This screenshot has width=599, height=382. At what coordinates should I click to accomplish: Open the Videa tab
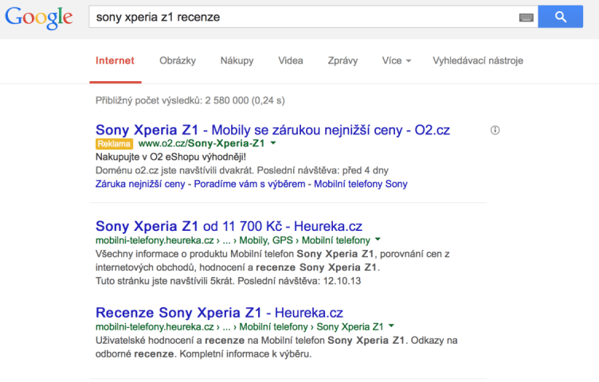click(290, 60)
